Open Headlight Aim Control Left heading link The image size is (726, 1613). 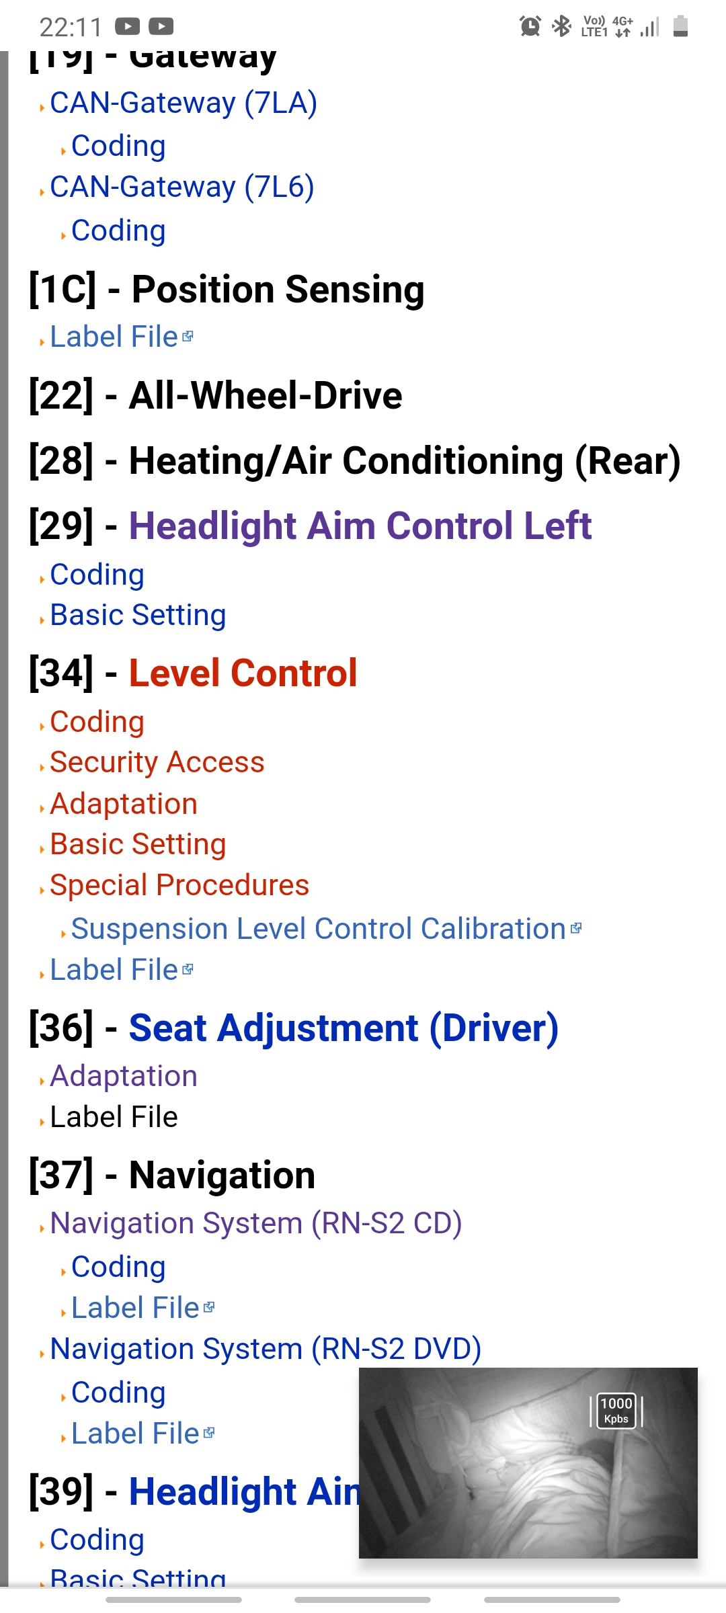pos(360,526)
